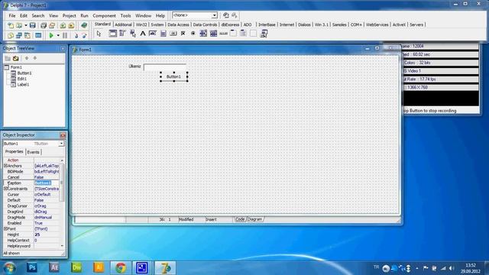Open the Open-file history dropdown arrow
This screenshot has height=275, width=489.
pos(25,25)
